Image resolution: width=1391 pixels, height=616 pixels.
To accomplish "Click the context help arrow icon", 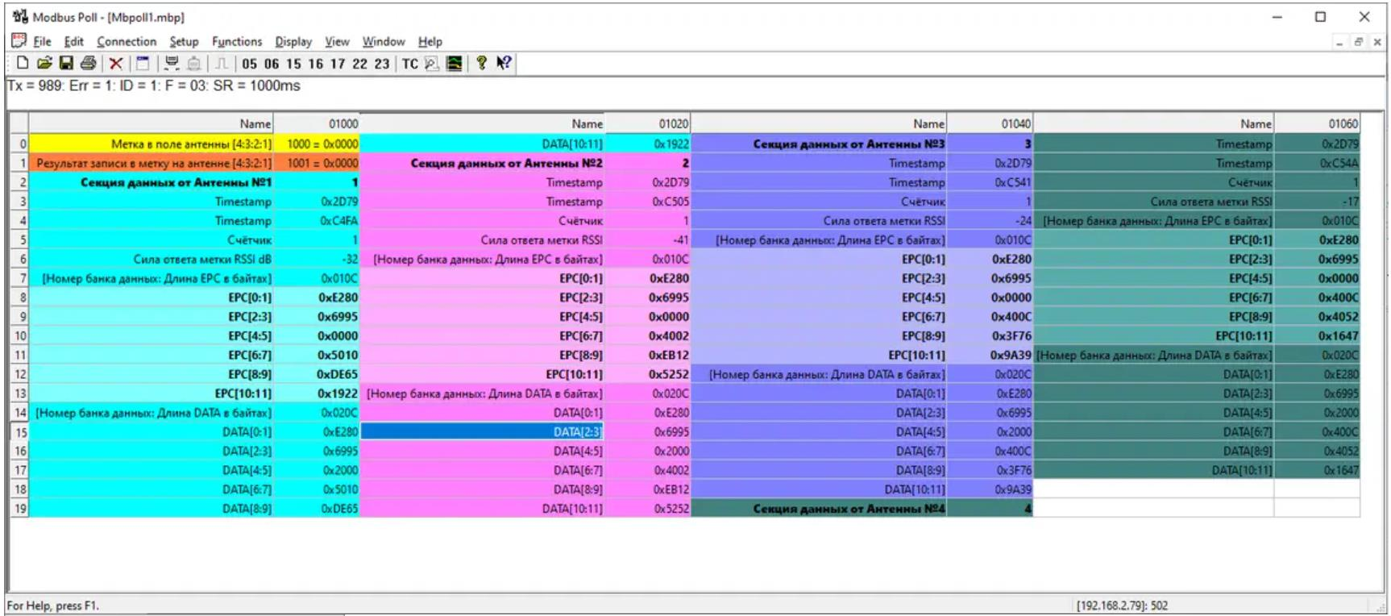I will point(504,64).
